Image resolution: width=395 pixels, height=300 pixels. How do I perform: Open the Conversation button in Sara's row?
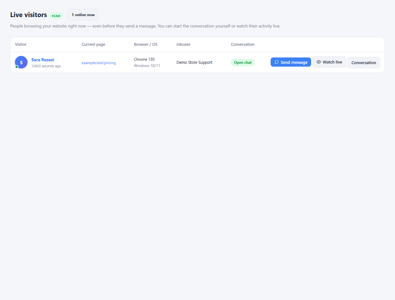point(364,63)
